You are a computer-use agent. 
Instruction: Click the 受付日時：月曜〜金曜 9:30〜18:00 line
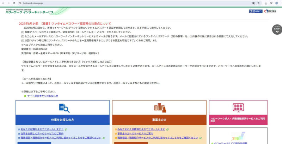click(60, 53)
